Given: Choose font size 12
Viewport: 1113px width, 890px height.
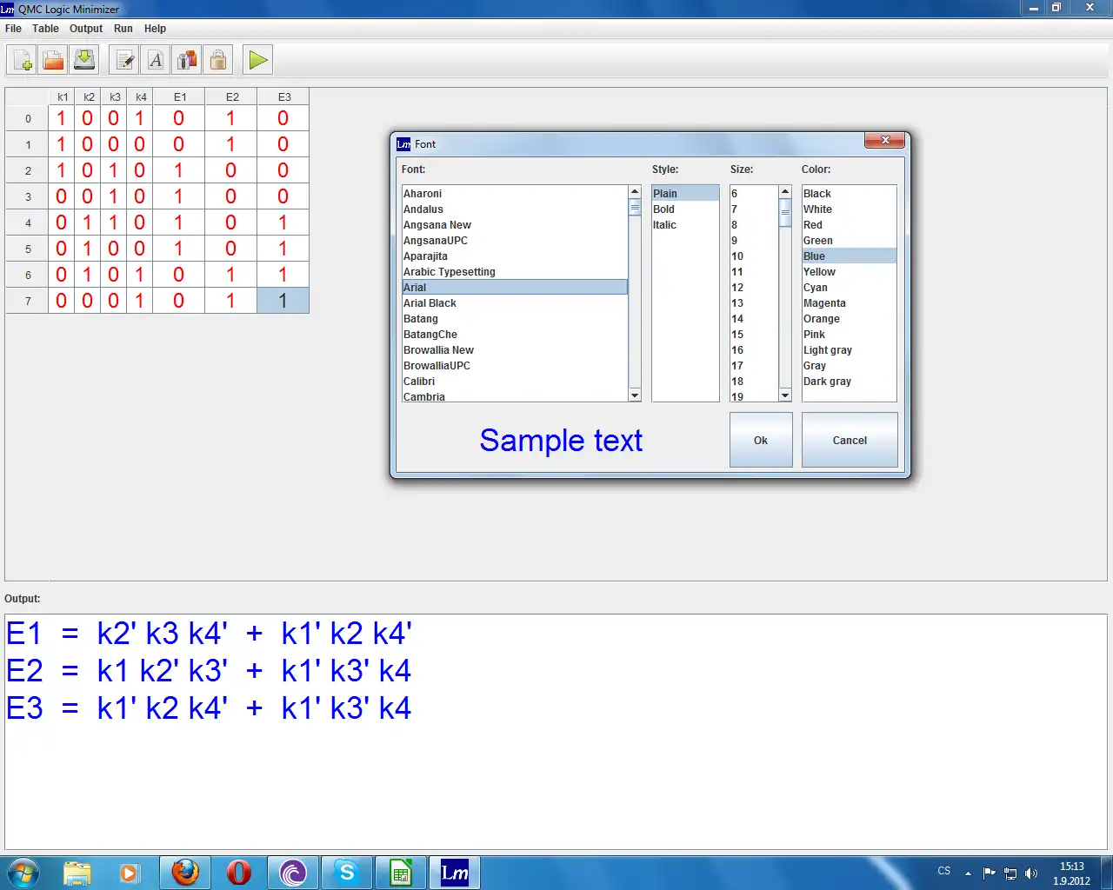Looking at the screenshot, I should pyautogui.click(x=754, y=288).
